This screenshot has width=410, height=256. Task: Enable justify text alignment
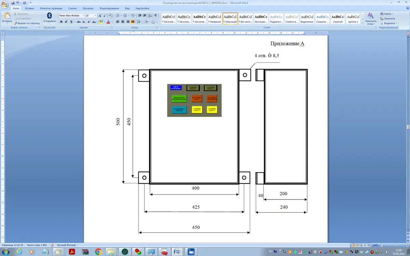pyautogui.click(x=133, y=22)
